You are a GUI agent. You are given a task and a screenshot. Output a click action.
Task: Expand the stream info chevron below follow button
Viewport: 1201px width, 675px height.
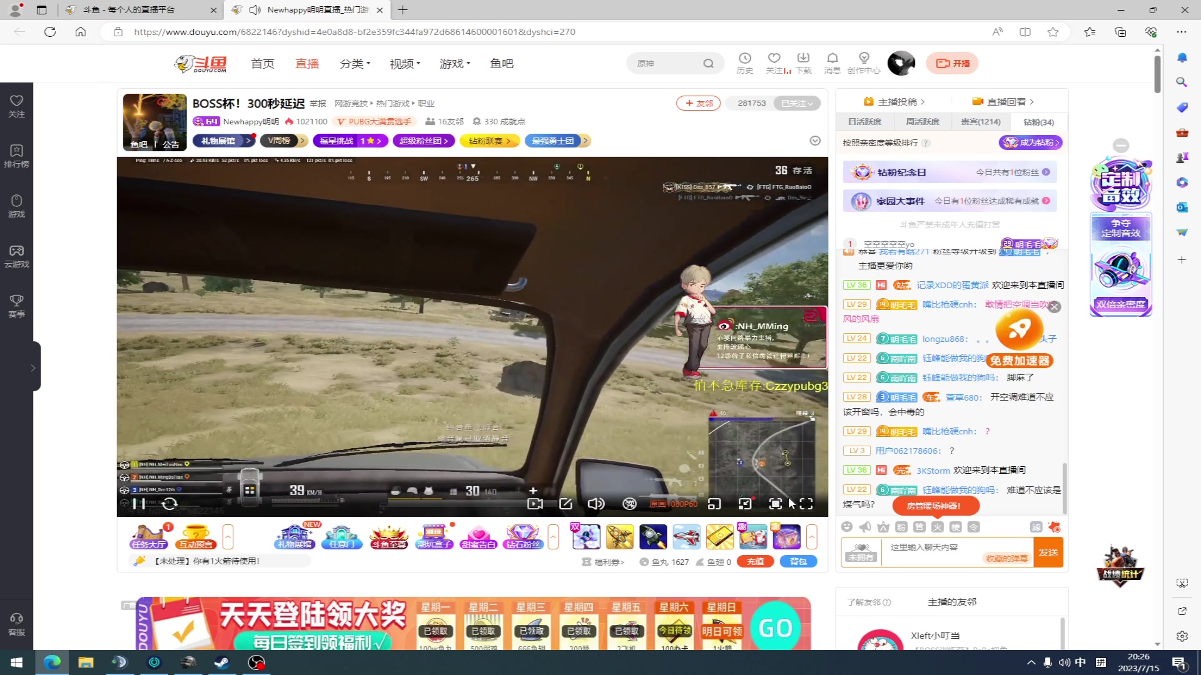pos(814,141)
